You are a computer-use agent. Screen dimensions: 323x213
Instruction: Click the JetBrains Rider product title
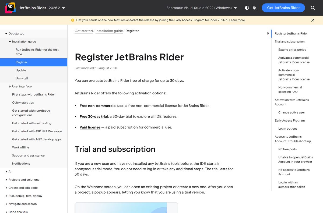(x=33, y=8)
